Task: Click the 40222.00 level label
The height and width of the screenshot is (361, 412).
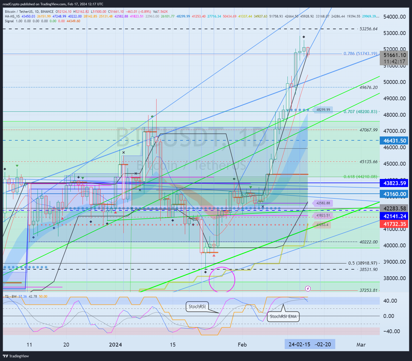Action: (x=369, y=242)
